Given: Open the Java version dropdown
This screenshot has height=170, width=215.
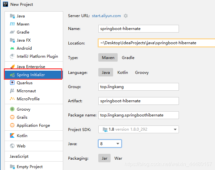Looking at the screenshot, I should coord(110,144).
